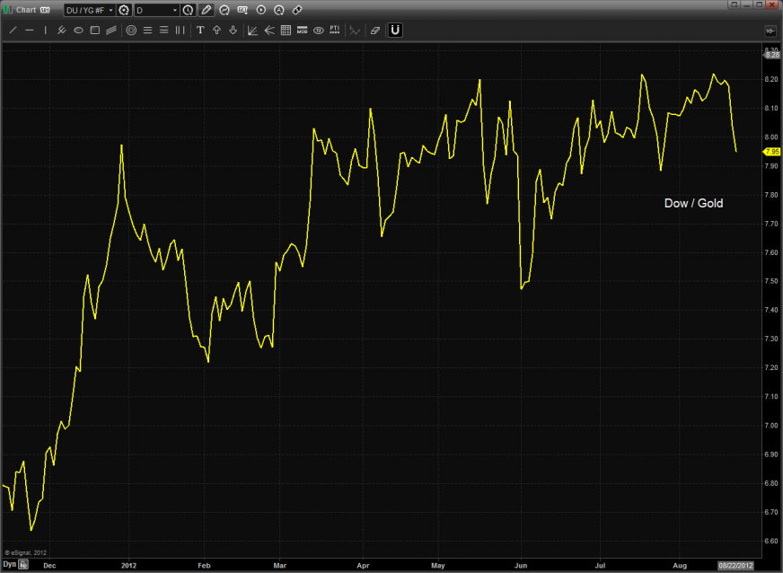Open the formula chat-bubble dropdown icon
The height and width of the screenshot is (573, 783).
click(242, 10)
